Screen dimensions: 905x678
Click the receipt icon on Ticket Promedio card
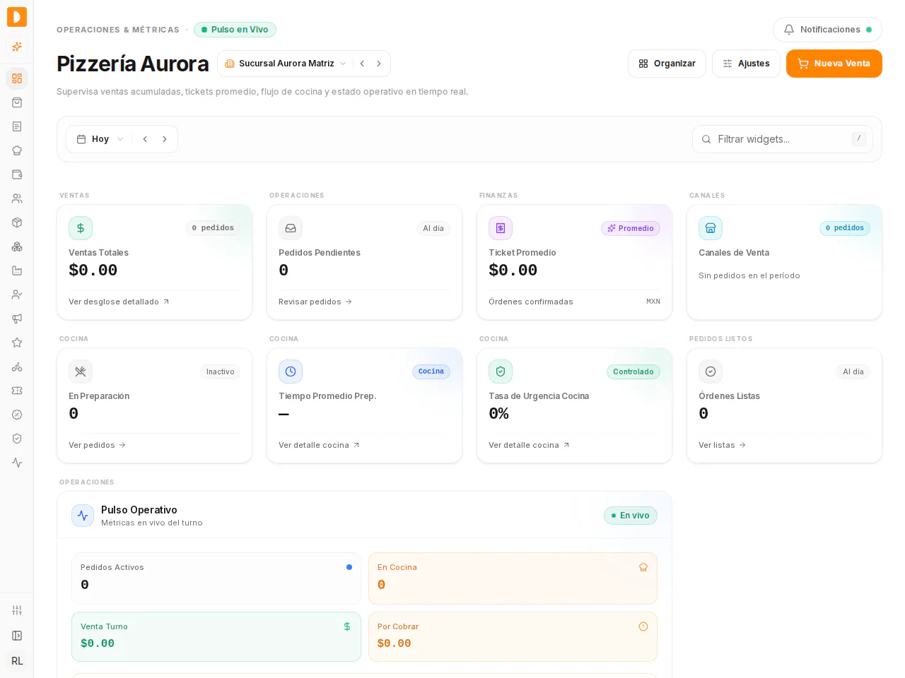[501, 228]
